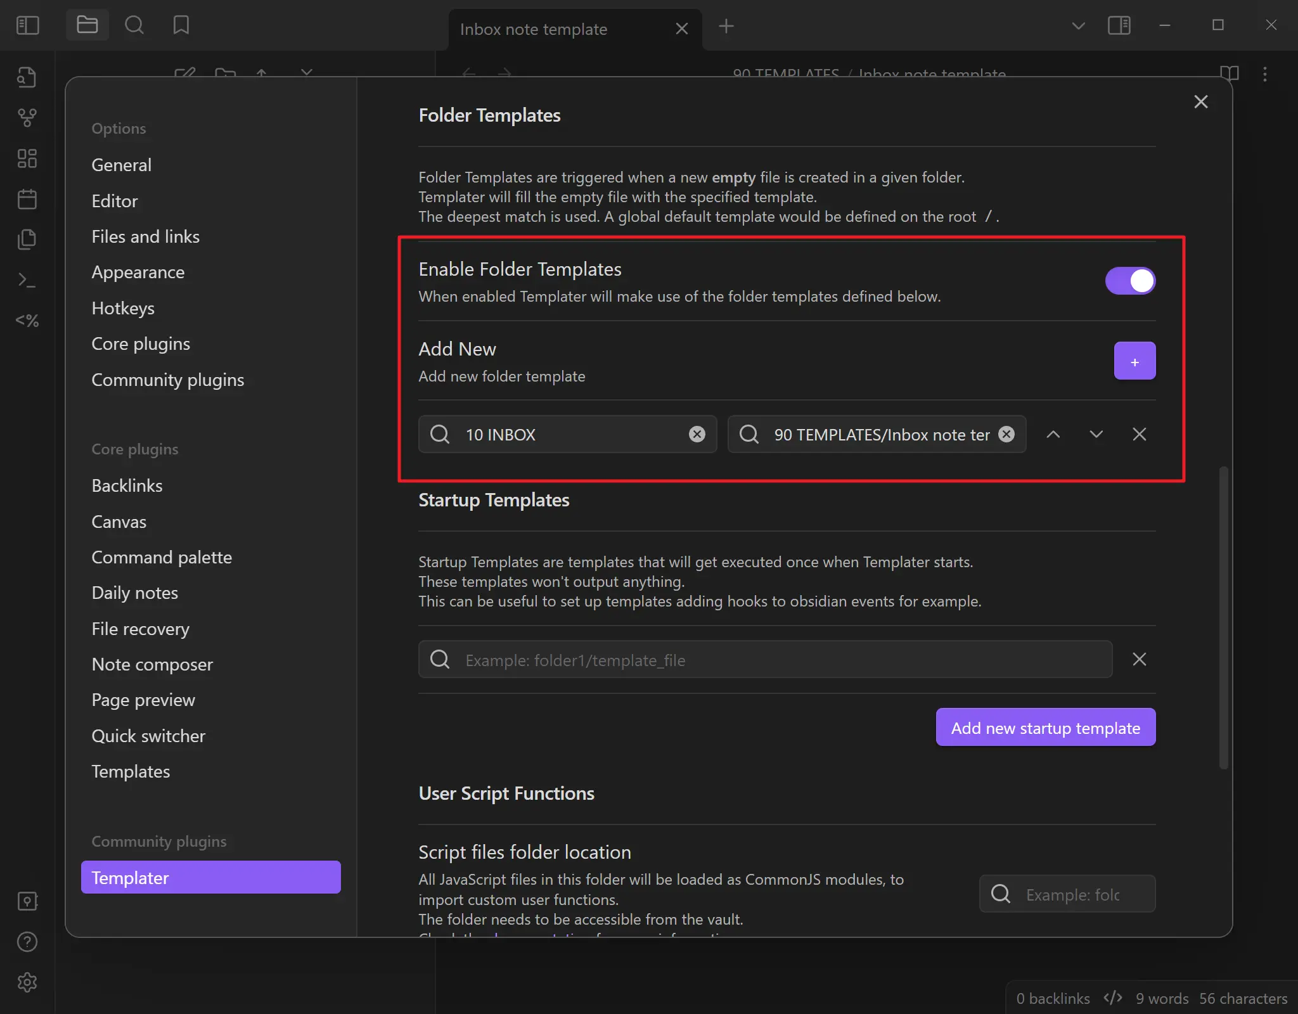This screenshot has width=1298, height=1014.
Task: Click the command palette terminal icon
Action: pyautogui.click(x=27, y=279)
